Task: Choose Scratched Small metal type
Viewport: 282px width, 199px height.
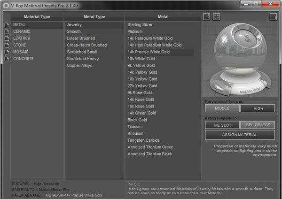Action: (x=94, y=52)
